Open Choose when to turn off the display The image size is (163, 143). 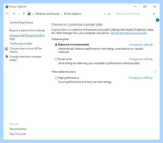coord(26,50)
